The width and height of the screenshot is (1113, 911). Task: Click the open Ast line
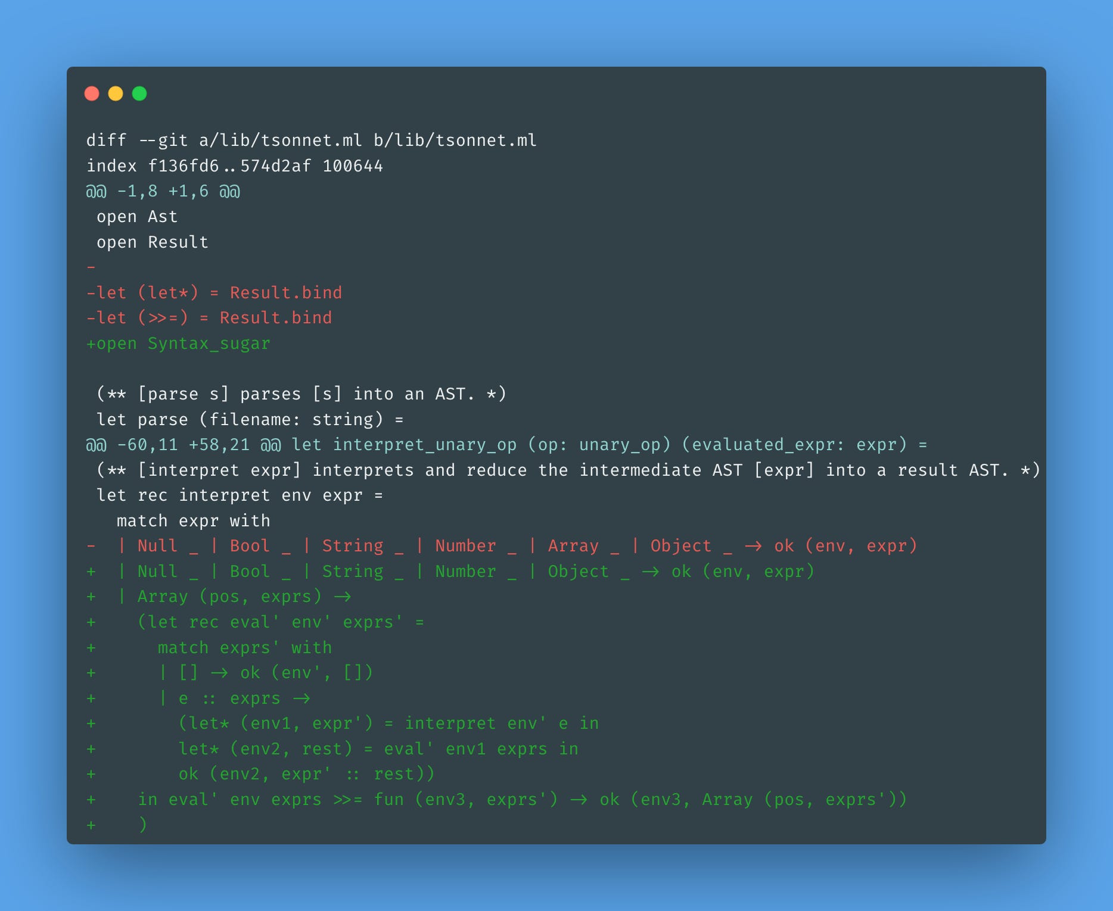(x=137, y=217)
